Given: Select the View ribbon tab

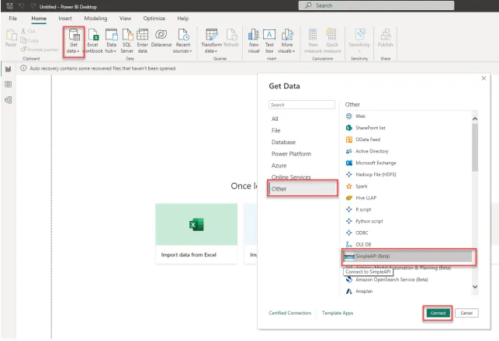Looking at the screenshot, I should tap(126, 19).
